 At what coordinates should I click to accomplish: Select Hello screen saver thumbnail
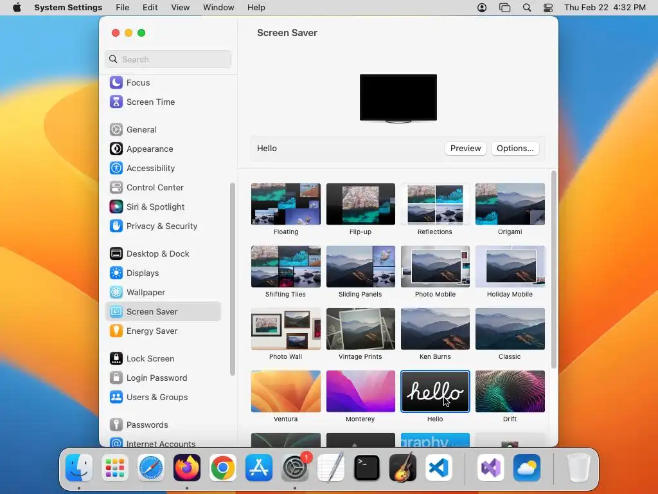[435, 392]
